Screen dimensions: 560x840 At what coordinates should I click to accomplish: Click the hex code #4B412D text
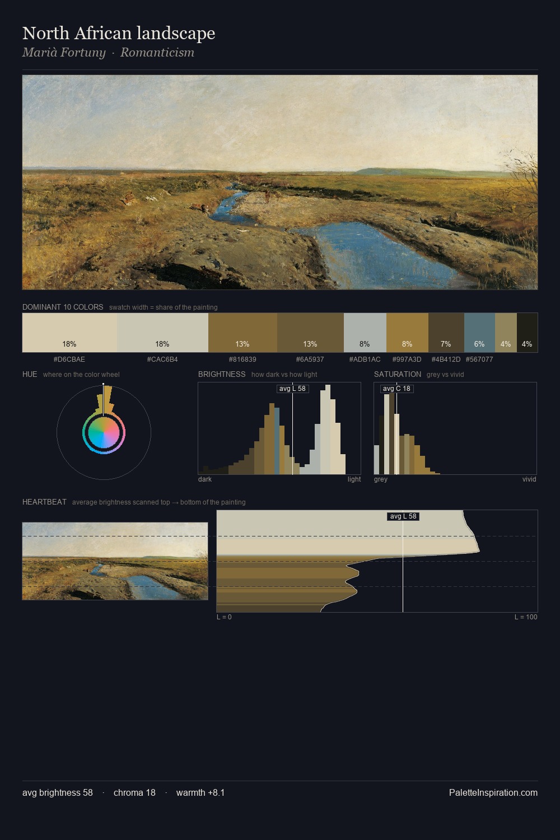tap(446, 360)
